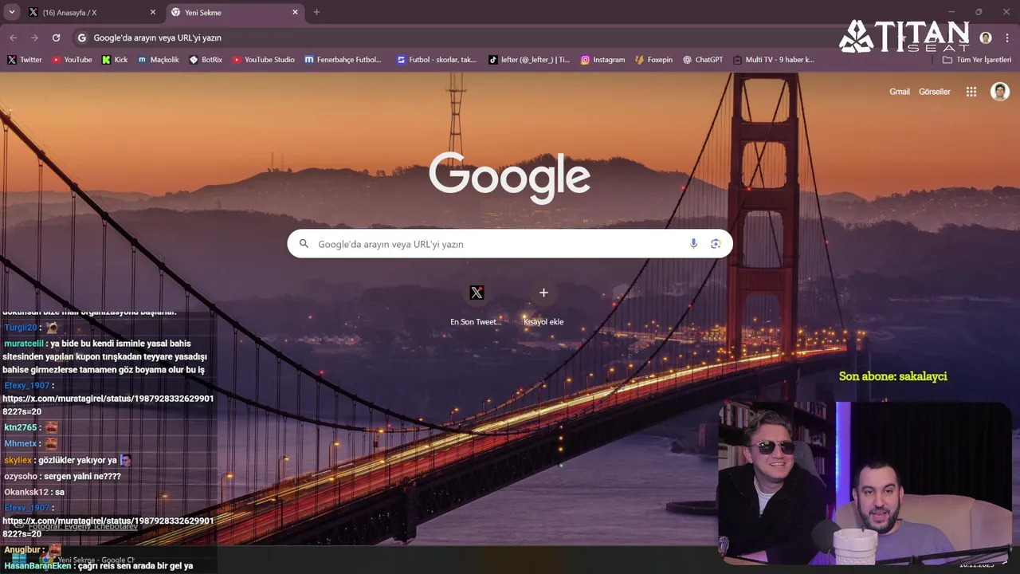This screenshot has width=1020, height=574.
Task: Open the Gmail link
Action: [900, 92]
